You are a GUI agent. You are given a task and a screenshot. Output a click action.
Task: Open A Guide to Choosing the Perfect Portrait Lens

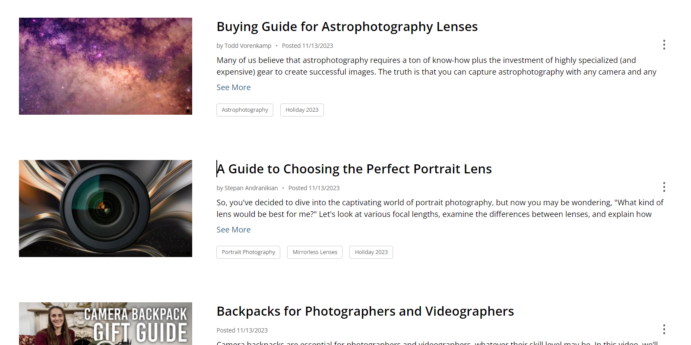click(354, 169)
